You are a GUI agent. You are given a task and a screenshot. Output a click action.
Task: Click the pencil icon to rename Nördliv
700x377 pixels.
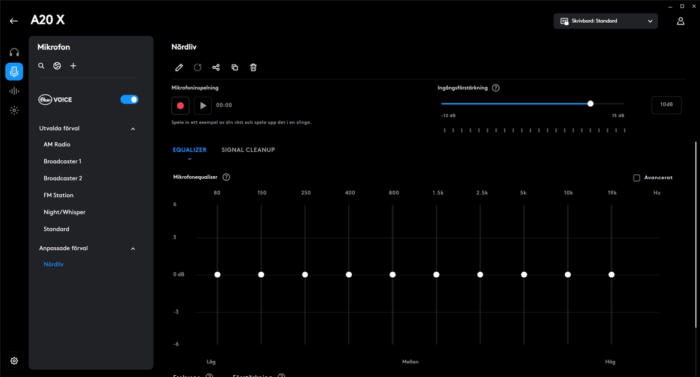tap(179, 68)
